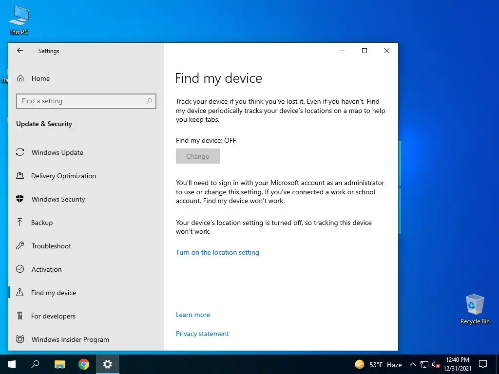Focus the Find a setting search box
The width and height of the screenshot is (499, 374).
tap(86, 101)
